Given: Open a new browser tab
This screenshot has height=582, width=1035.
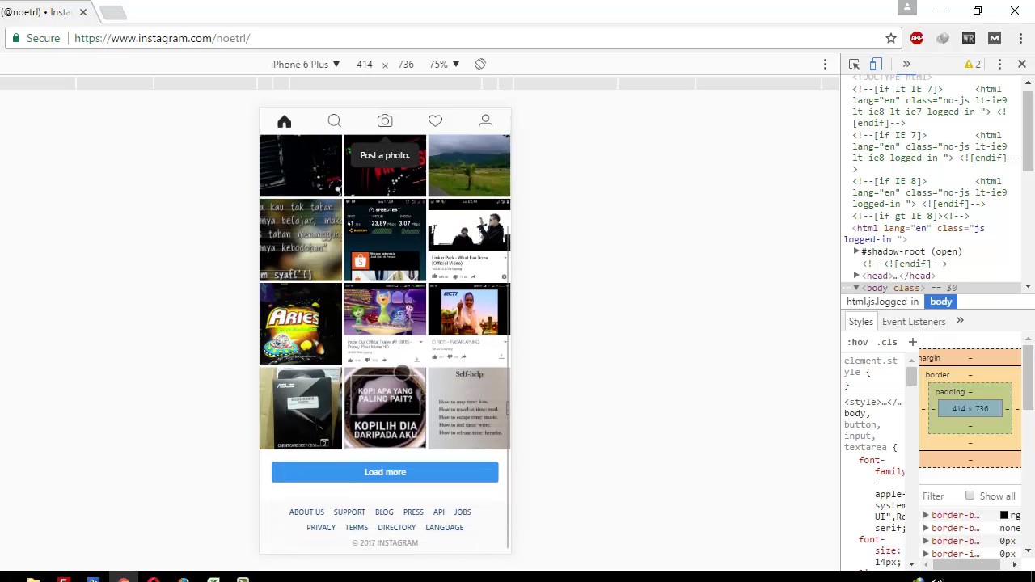Looking at the screenshot, I should (x=113, y=12).
